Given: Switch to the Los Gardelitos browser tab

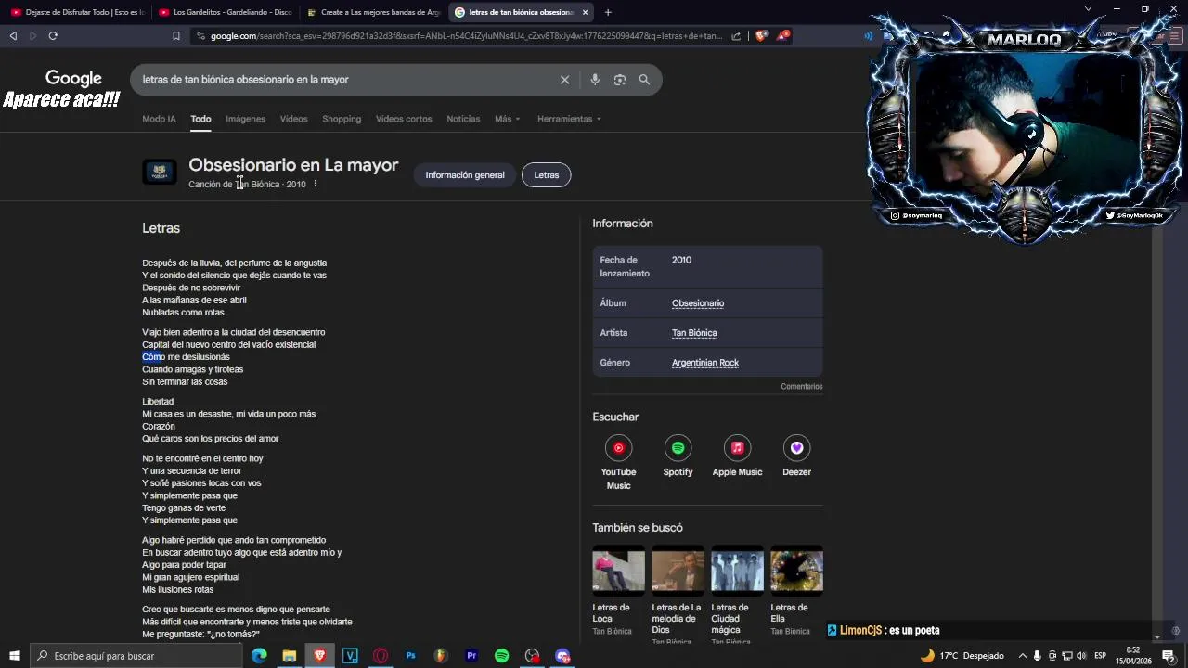Looking at the screenshot, I should click(226, 12).
